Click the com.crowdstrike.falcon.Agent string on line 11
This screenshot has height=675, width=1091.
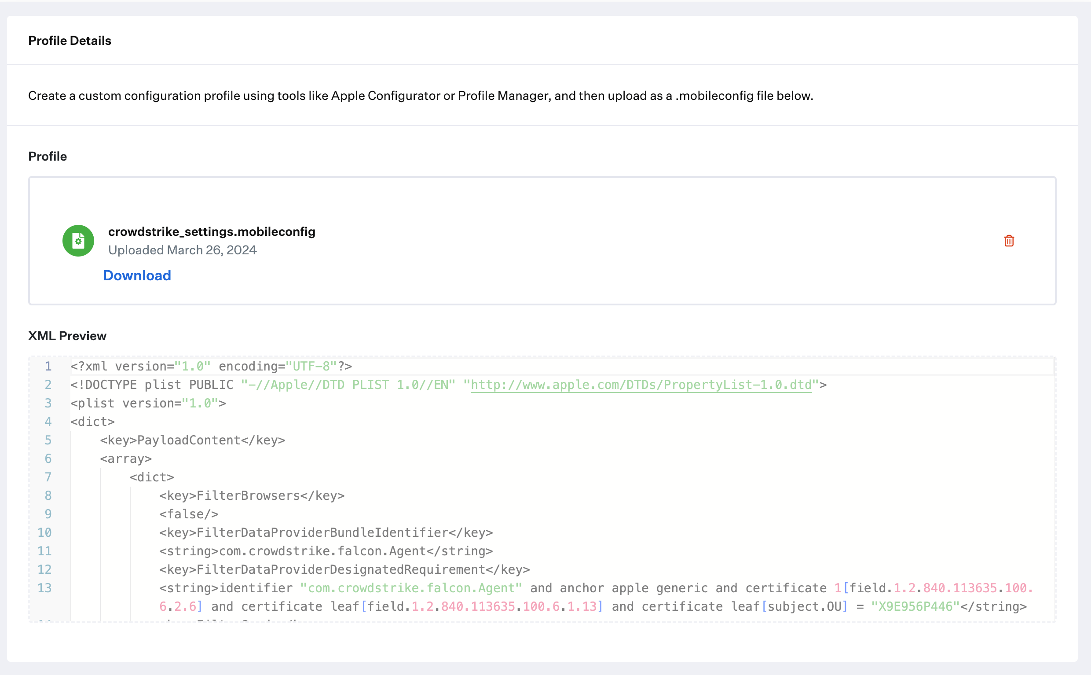click(326, 551)
